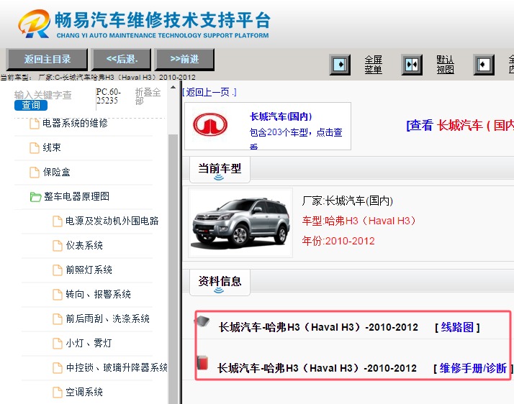The height and width of the screenshot is (404, 514).
Task: Click the 长城汽车(国内) brand link
Action: click(x=281, y=116)
